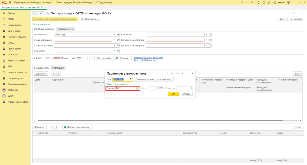Navigate back with left arrow button
This screenshot has width=307, height=165.
tap(35, 13)
